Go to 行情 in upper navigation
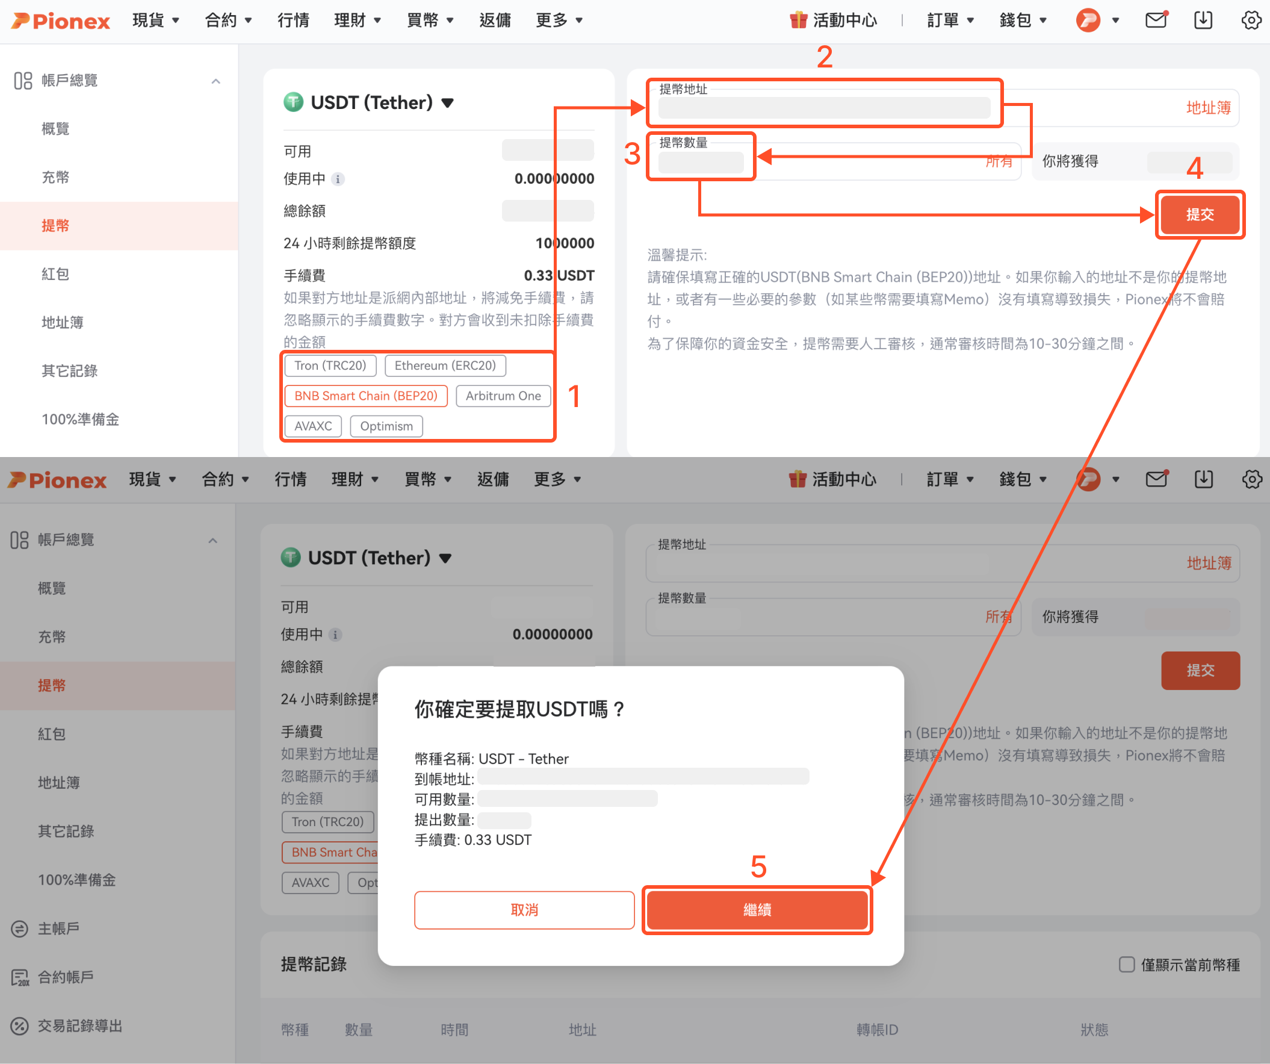Viewport: 1270px width, 1064px height. pos(293,20)
